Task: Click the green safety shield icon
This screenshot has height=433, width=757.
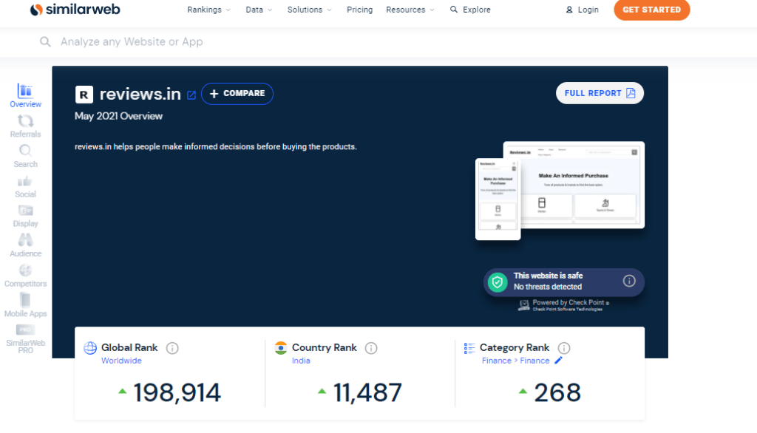Action: [498, 282]
